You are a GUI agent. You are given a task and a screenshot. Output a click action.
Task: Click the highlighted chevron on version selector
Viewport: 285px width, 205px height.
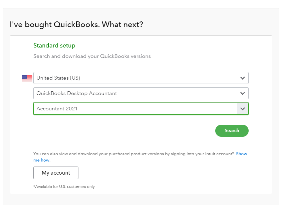coord(243,109)
